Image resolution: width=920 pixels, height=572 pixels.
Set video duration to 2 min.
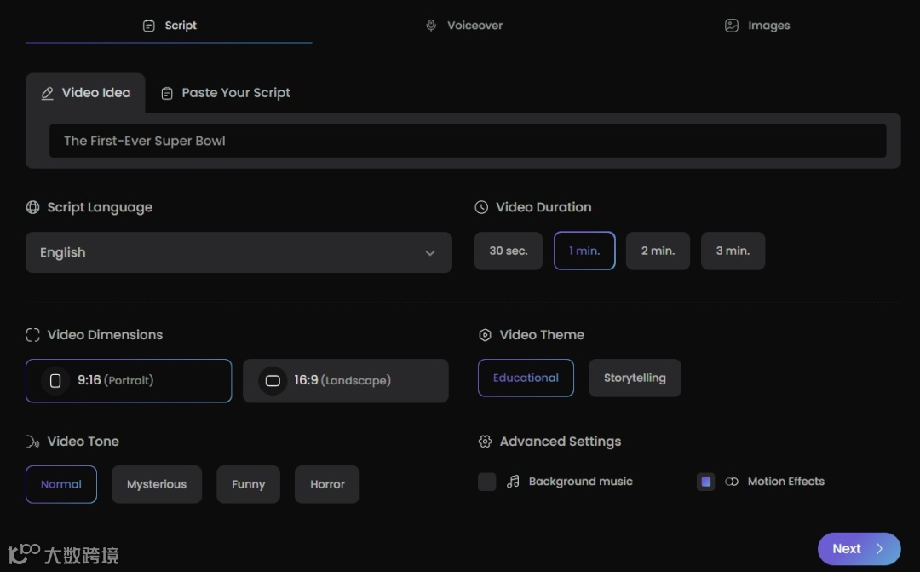pos(658,251)
